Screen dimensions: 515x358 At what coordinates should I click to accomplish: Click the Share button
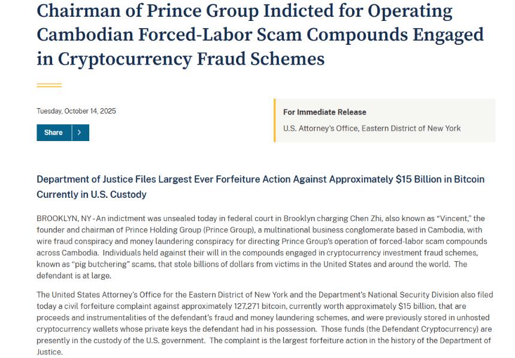[53, 133]
